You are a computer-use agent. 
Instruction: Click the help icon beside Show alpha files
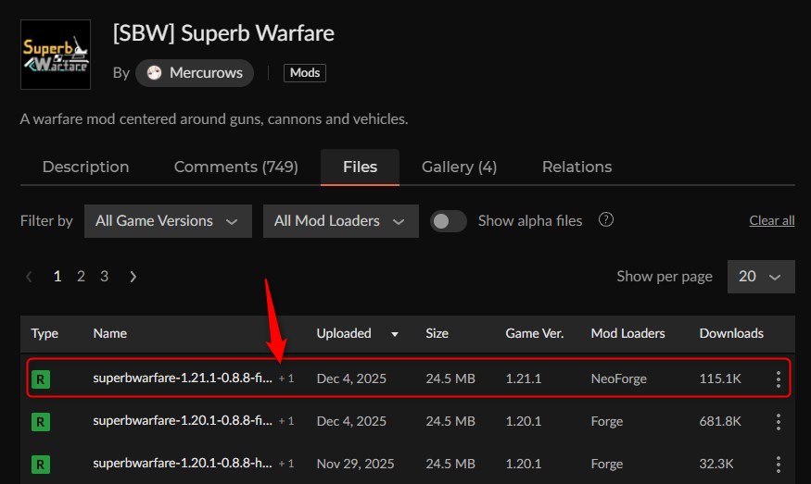click(x=606, y=220)
